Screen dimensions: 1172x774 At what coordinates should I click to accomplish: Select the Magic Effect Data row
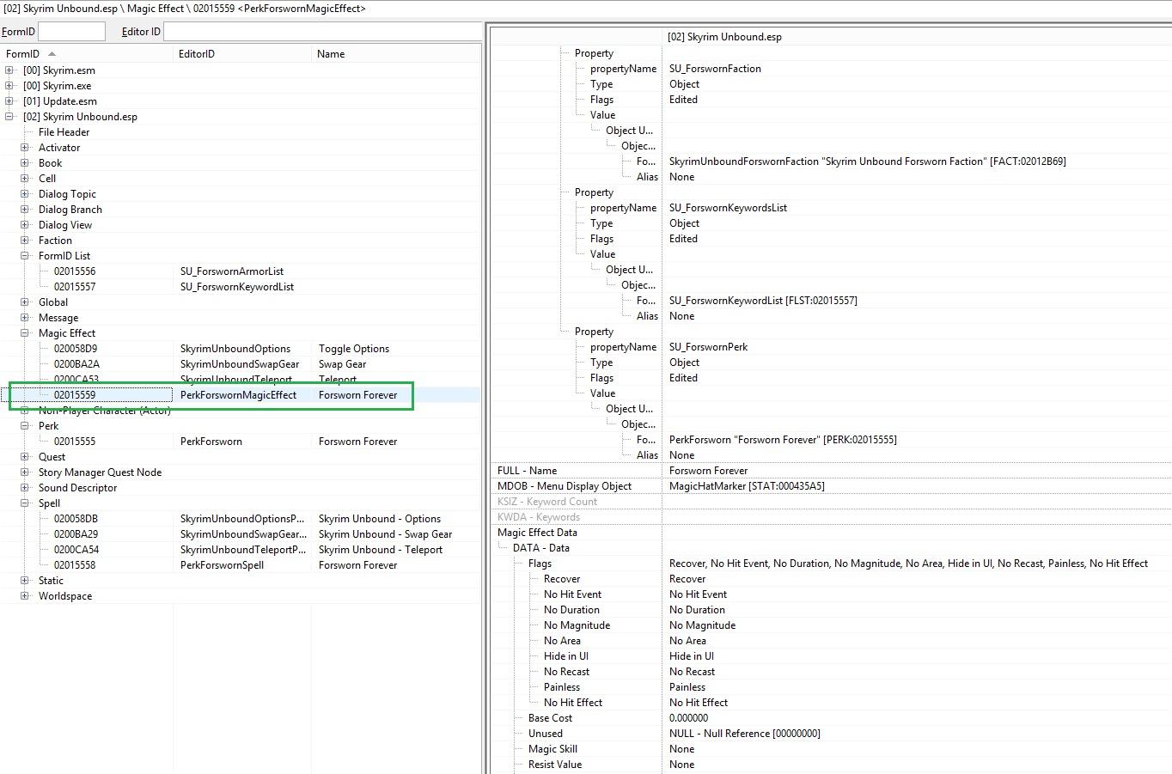click(831, 533)
